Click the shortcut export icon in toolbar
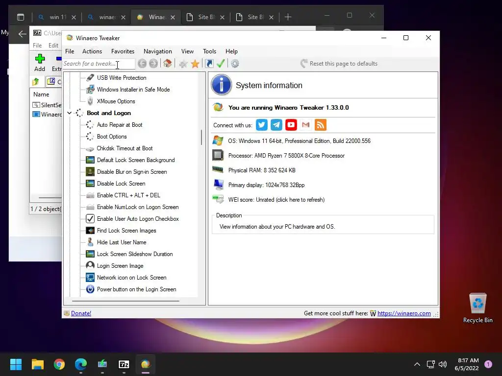Screen dimensions: 502x376 [x=209, y=64]
